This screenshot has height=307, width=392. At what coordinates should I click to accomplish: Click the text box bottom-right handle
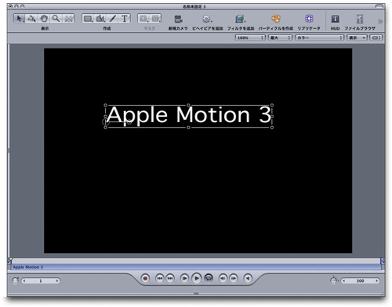pyautogui.click(x=272, y=128)
